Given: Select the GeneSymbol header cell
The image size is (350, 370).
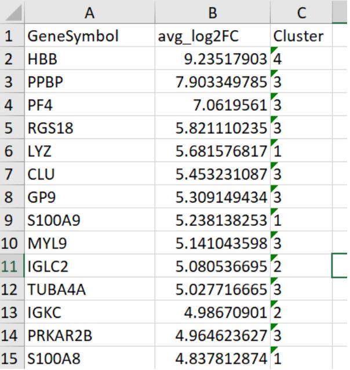Looking at the screenshot, I should pos(89,35).
